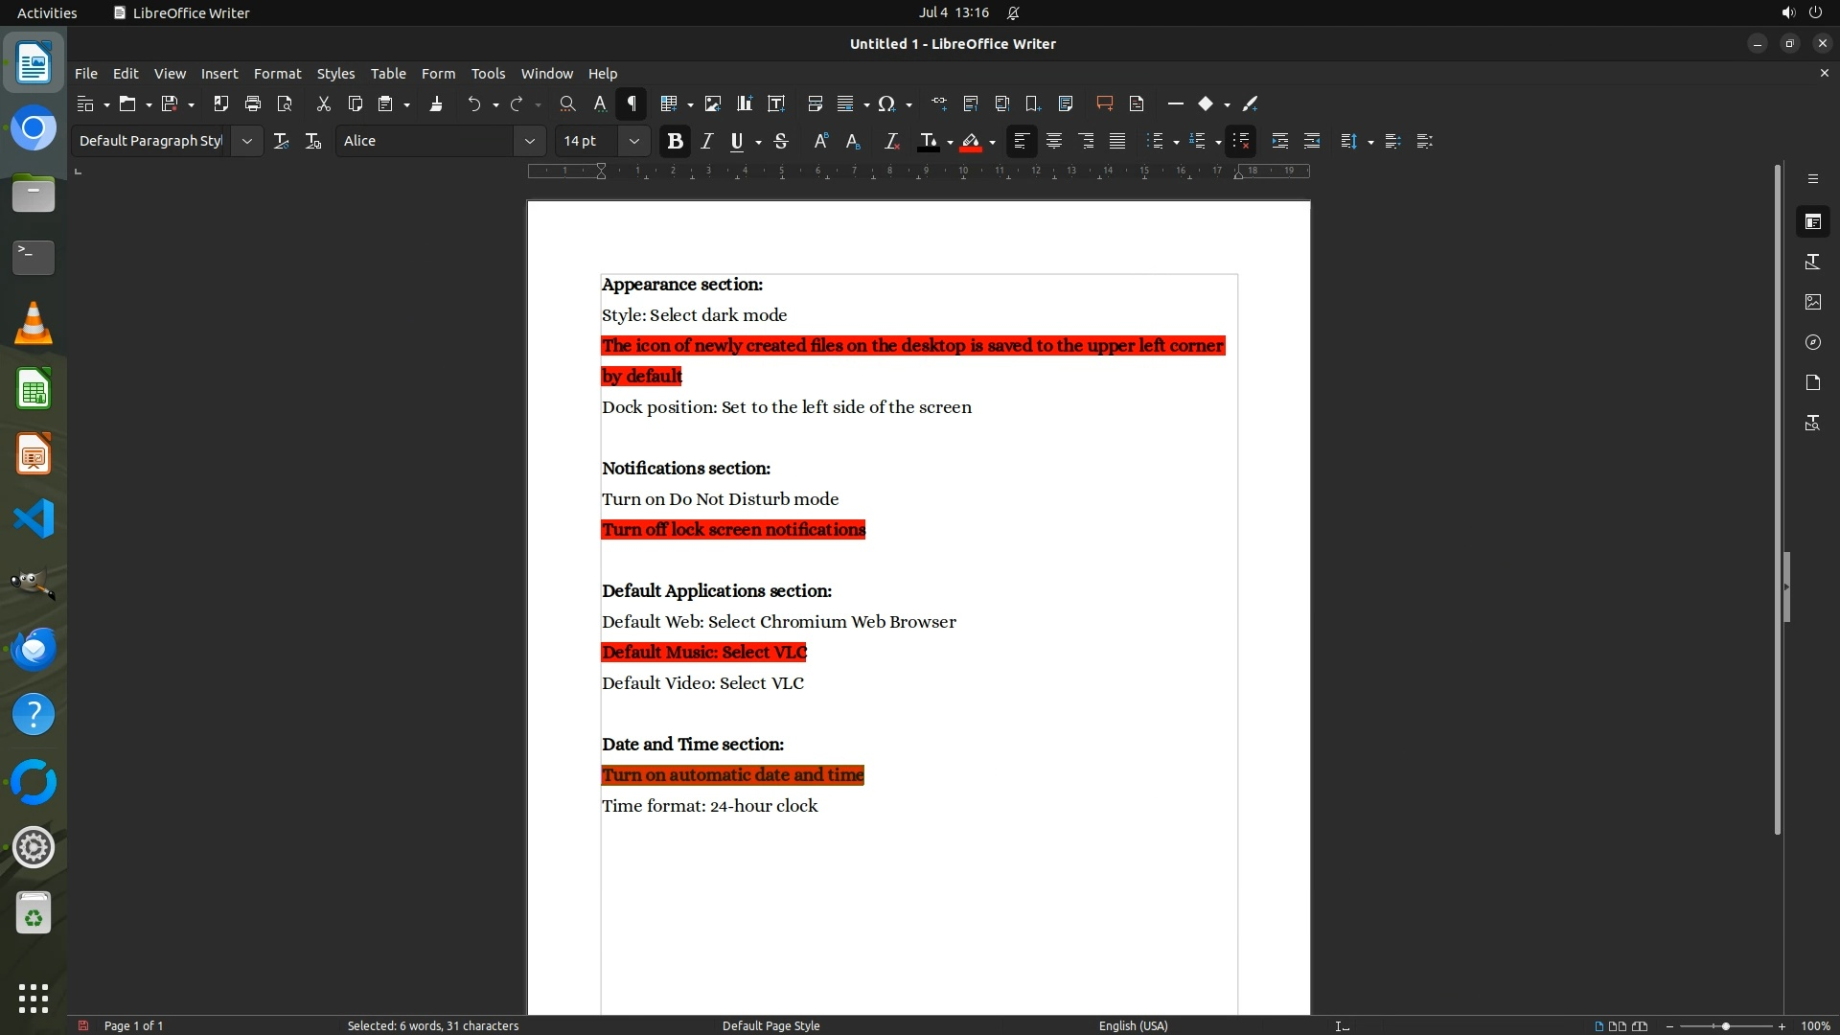Expand the highlighting color dropdown arrow

click(x=992, y=142)
